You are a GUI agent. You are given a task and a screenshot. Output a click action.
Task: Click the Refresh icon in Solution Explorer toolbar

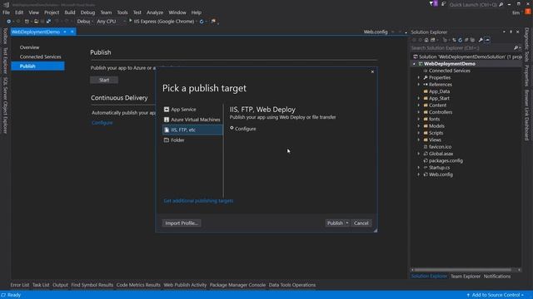pyautogui.click(x=461, y=40)
